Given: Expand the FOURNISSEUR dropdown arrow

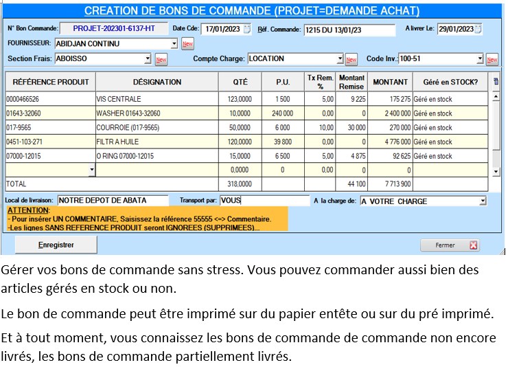Looking at the screenshot, I should [x=174, y=43].
